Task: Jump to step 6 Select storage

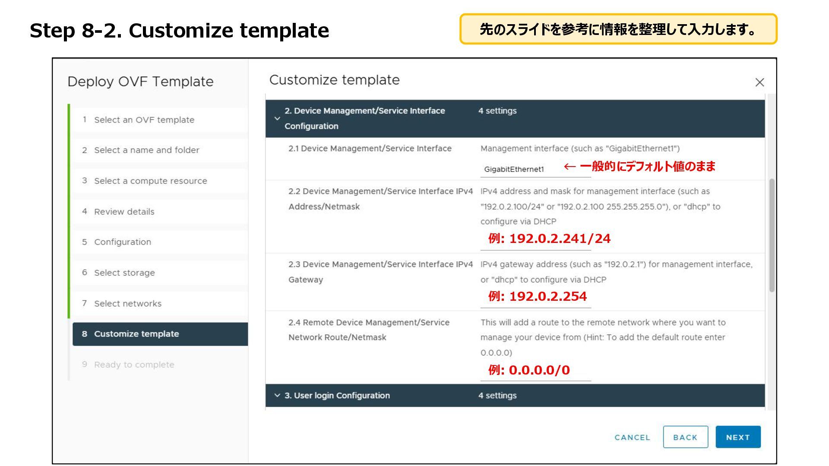Action: click(x=124, y=273)
